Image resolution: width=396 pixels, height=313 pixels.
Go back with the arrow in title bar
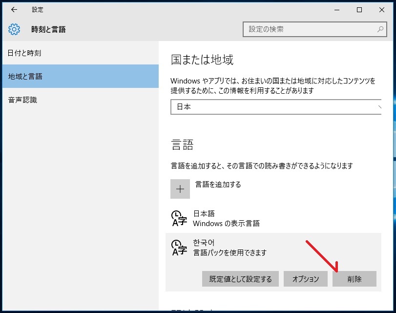(14, 10)
